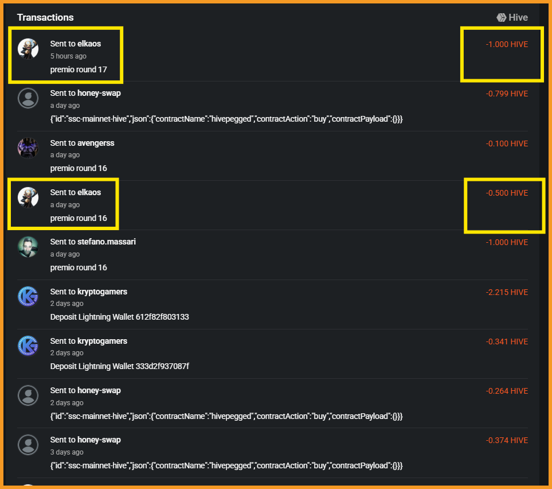Click the -0.100 HIVE amount
Screen dimensions: 552x489
pos(507,143)
